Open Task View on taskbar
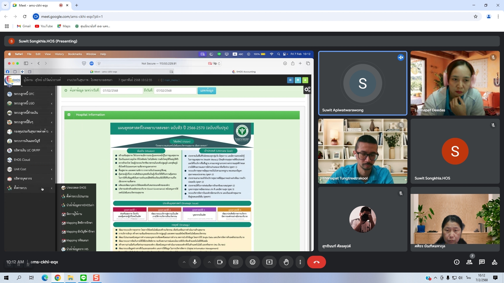Image resolution: width=504 pixels, height=283 pixels. tap(31, 278)
